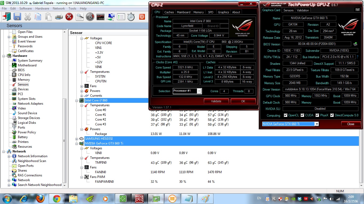Select Network Information in the Network tree
364x204 pixels.
pyautogui.click(x=33, y=156)
